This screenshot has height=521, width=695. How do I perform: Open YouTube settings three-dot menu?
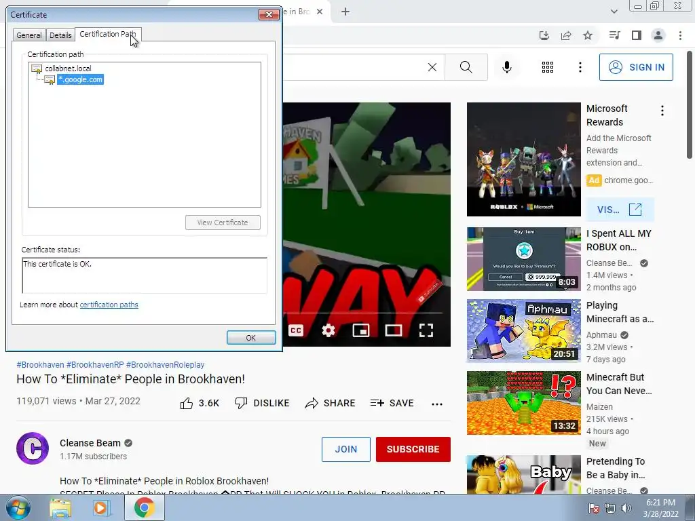pyautogui.click(x=580, y=67)
